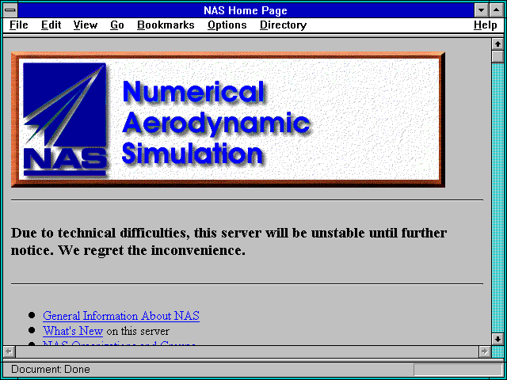Viewport: 507px width, 380px height.
Task: Click the horizontal scrollbar left arrow
Action: [9, 351]
